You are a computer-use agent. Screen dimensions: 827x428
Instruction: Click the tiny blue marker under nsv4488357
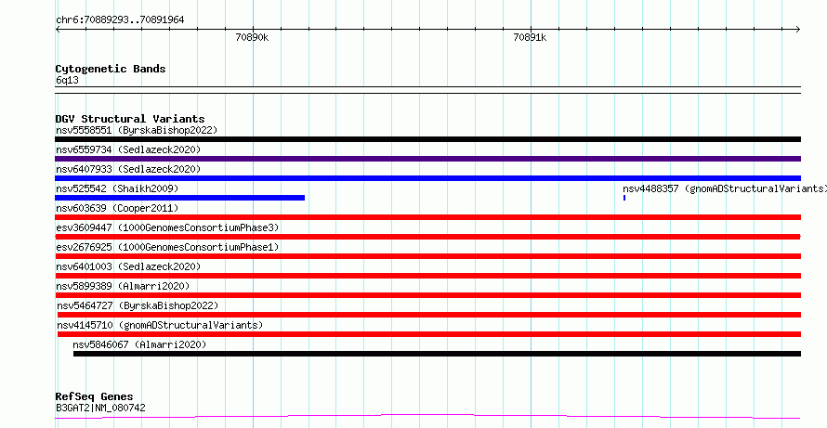[x=624, y=198]
